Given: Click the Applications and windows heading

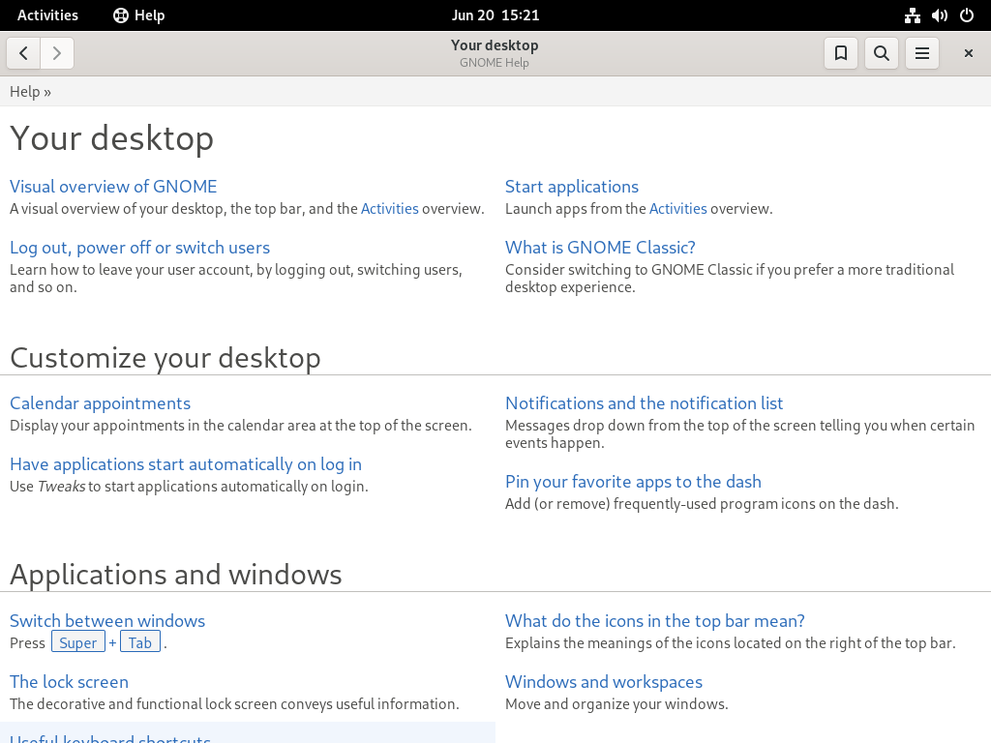Looking at the screenshot, I should 176,575.
